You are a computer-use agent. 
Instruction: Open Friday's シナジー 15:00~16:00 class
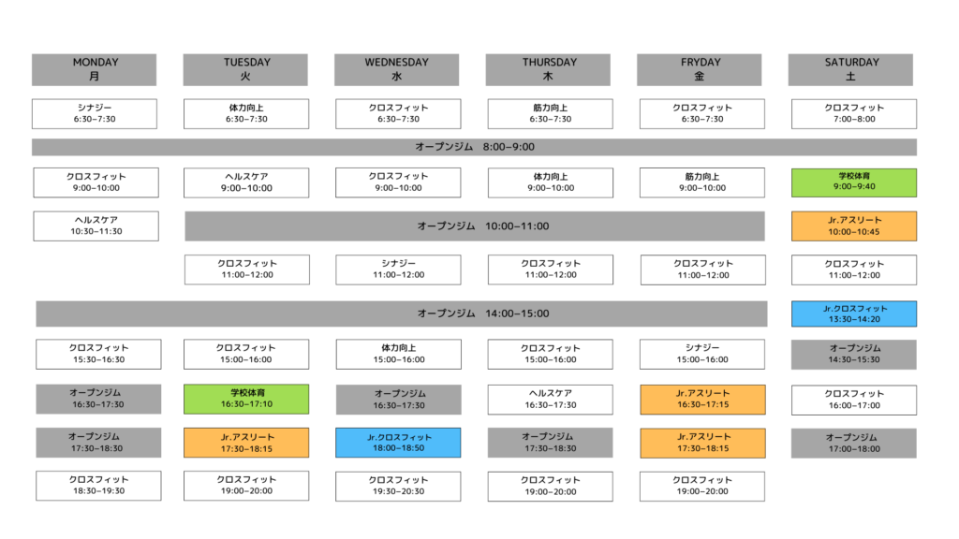pos(702,354)
